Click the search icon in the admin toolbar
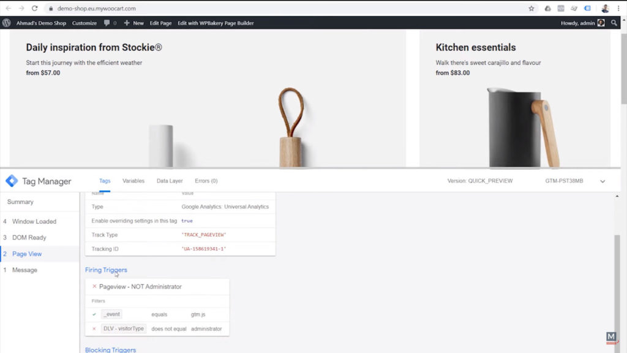 [x=615, y=23]
